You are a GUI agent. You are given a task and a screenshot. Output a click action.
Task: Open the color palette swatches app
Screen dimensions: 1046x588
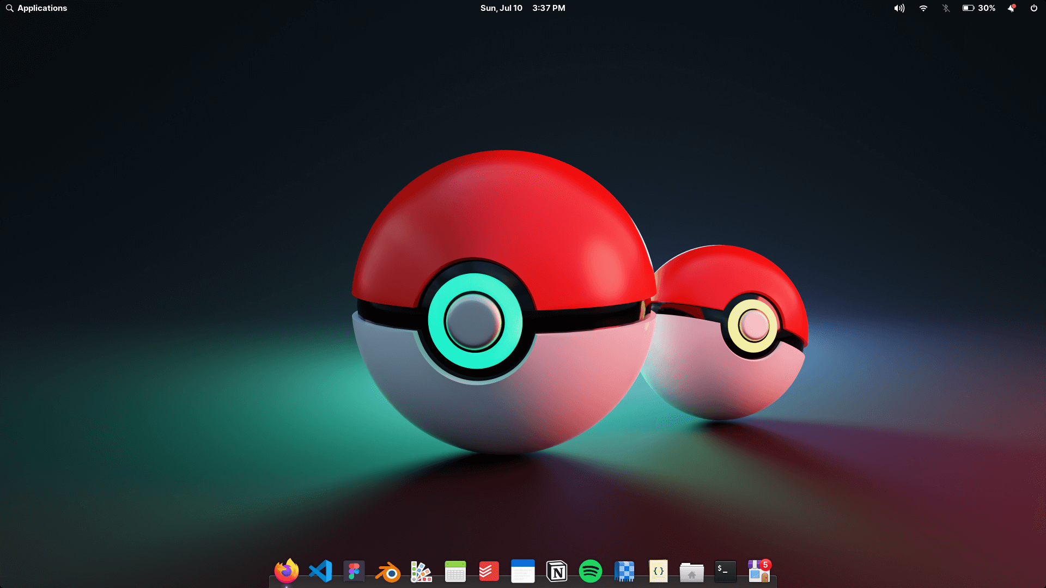[x=421, y=572]
